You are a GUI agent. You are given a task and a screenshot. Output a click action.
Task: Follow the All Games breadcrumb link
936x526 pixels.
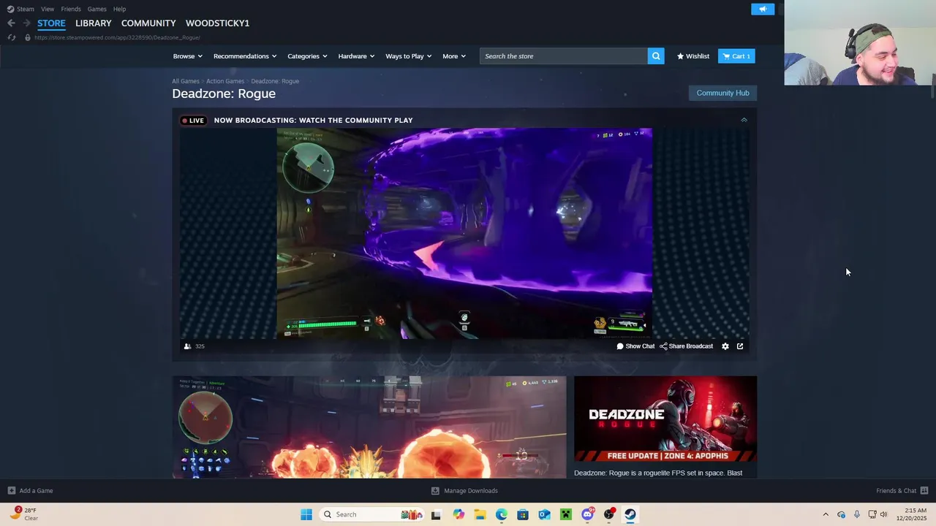click(x=186, y=81)
